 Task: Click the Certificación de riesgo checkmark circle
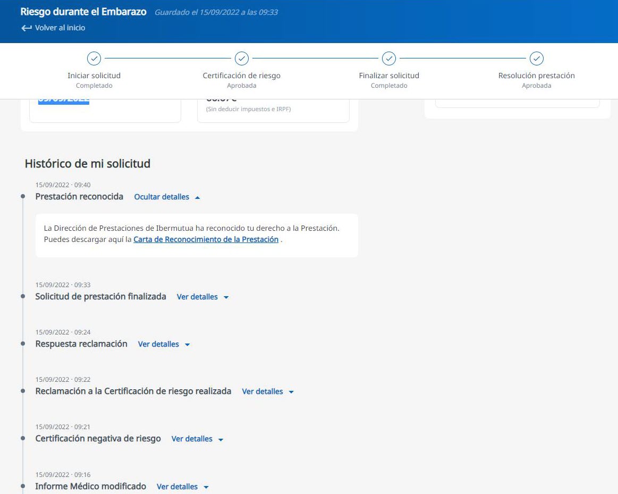[242, 58]
